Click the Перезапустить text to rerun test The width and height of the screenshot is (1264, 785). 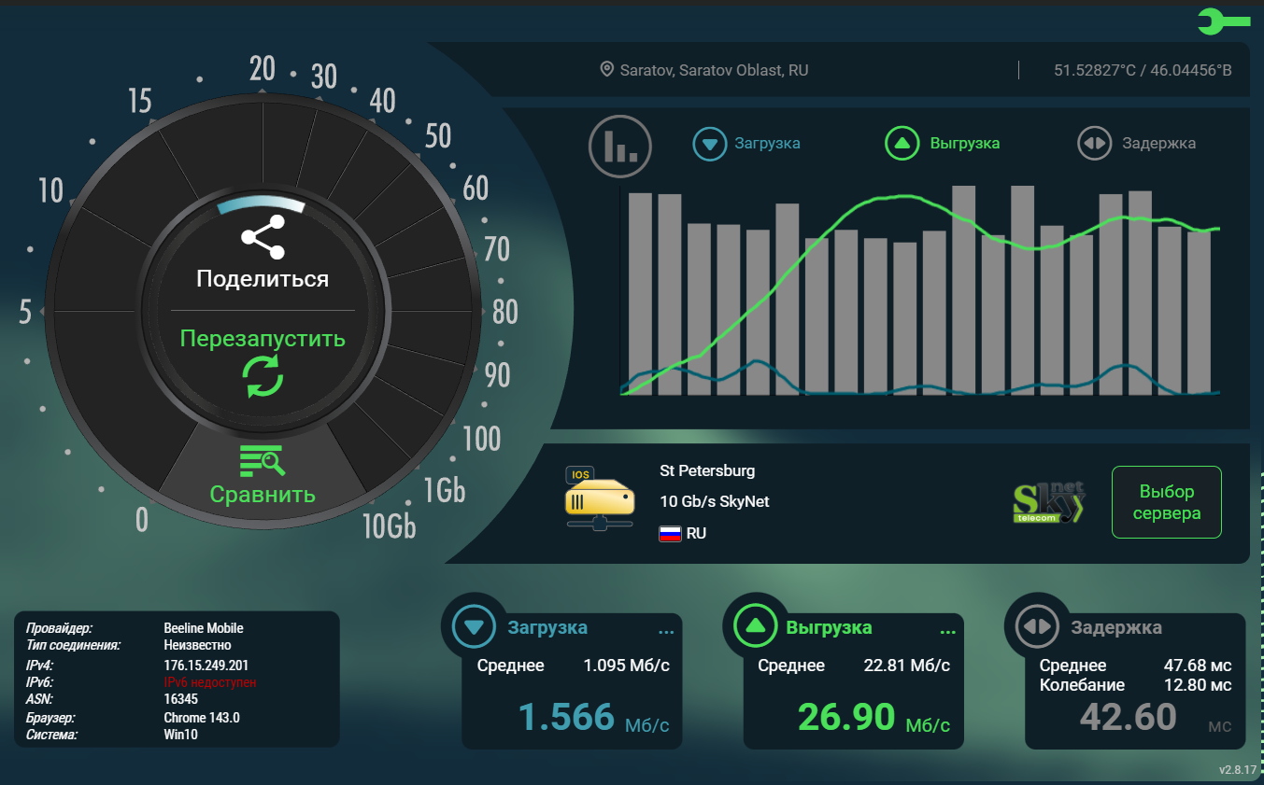coord(263,339)
